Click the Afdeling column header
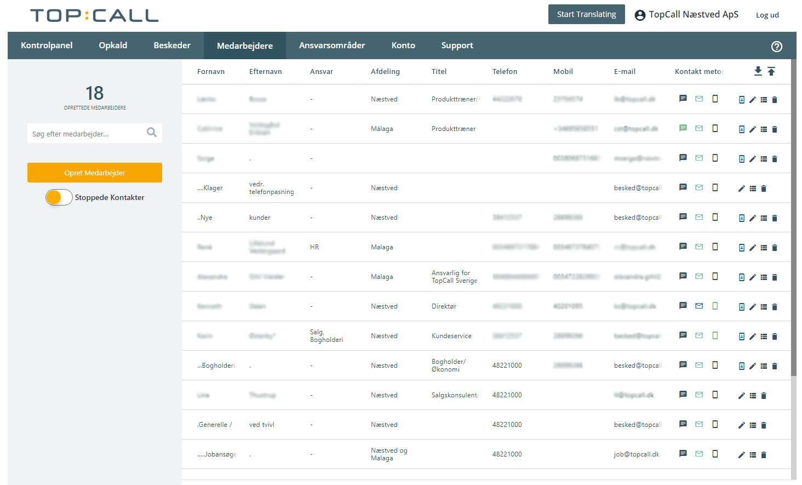Screen dimensions: 802x485 [x=385, y=72]
